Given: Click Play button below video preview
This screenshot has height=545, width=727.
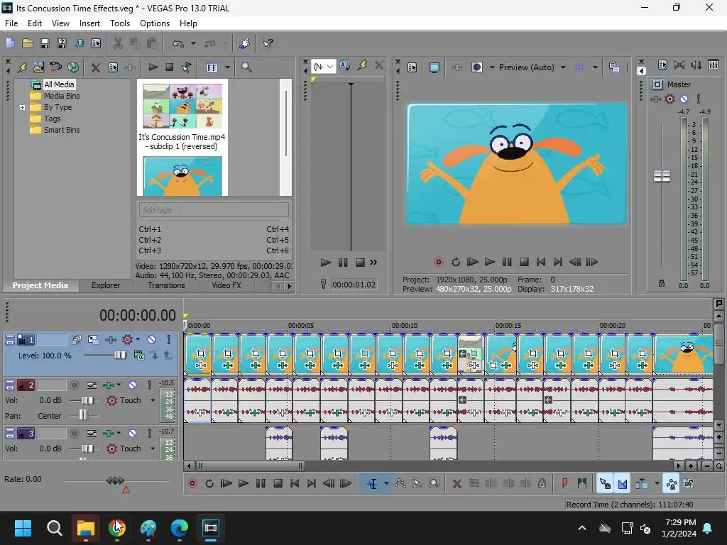Looking at the screenshot, I should pyautogui.click(x=490, y=262).
